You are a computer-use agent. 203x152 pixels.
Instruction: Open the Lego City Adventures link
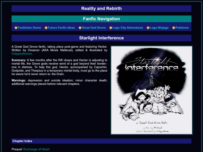click(128, 28)
